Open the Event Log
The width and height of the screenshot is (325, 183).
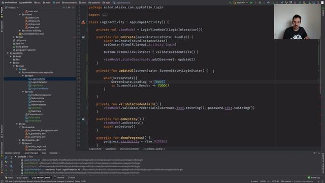click(x=314, y=177)
